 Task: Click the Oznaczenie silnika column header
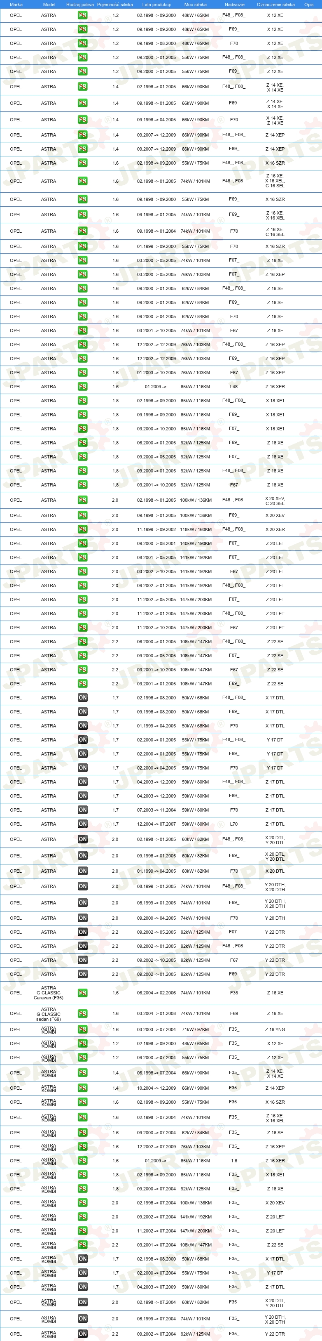point(275,4)
